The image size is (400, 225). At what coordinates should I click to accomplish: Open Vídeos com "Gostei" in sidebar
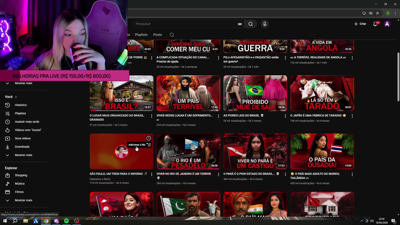[x=28, y=130]
